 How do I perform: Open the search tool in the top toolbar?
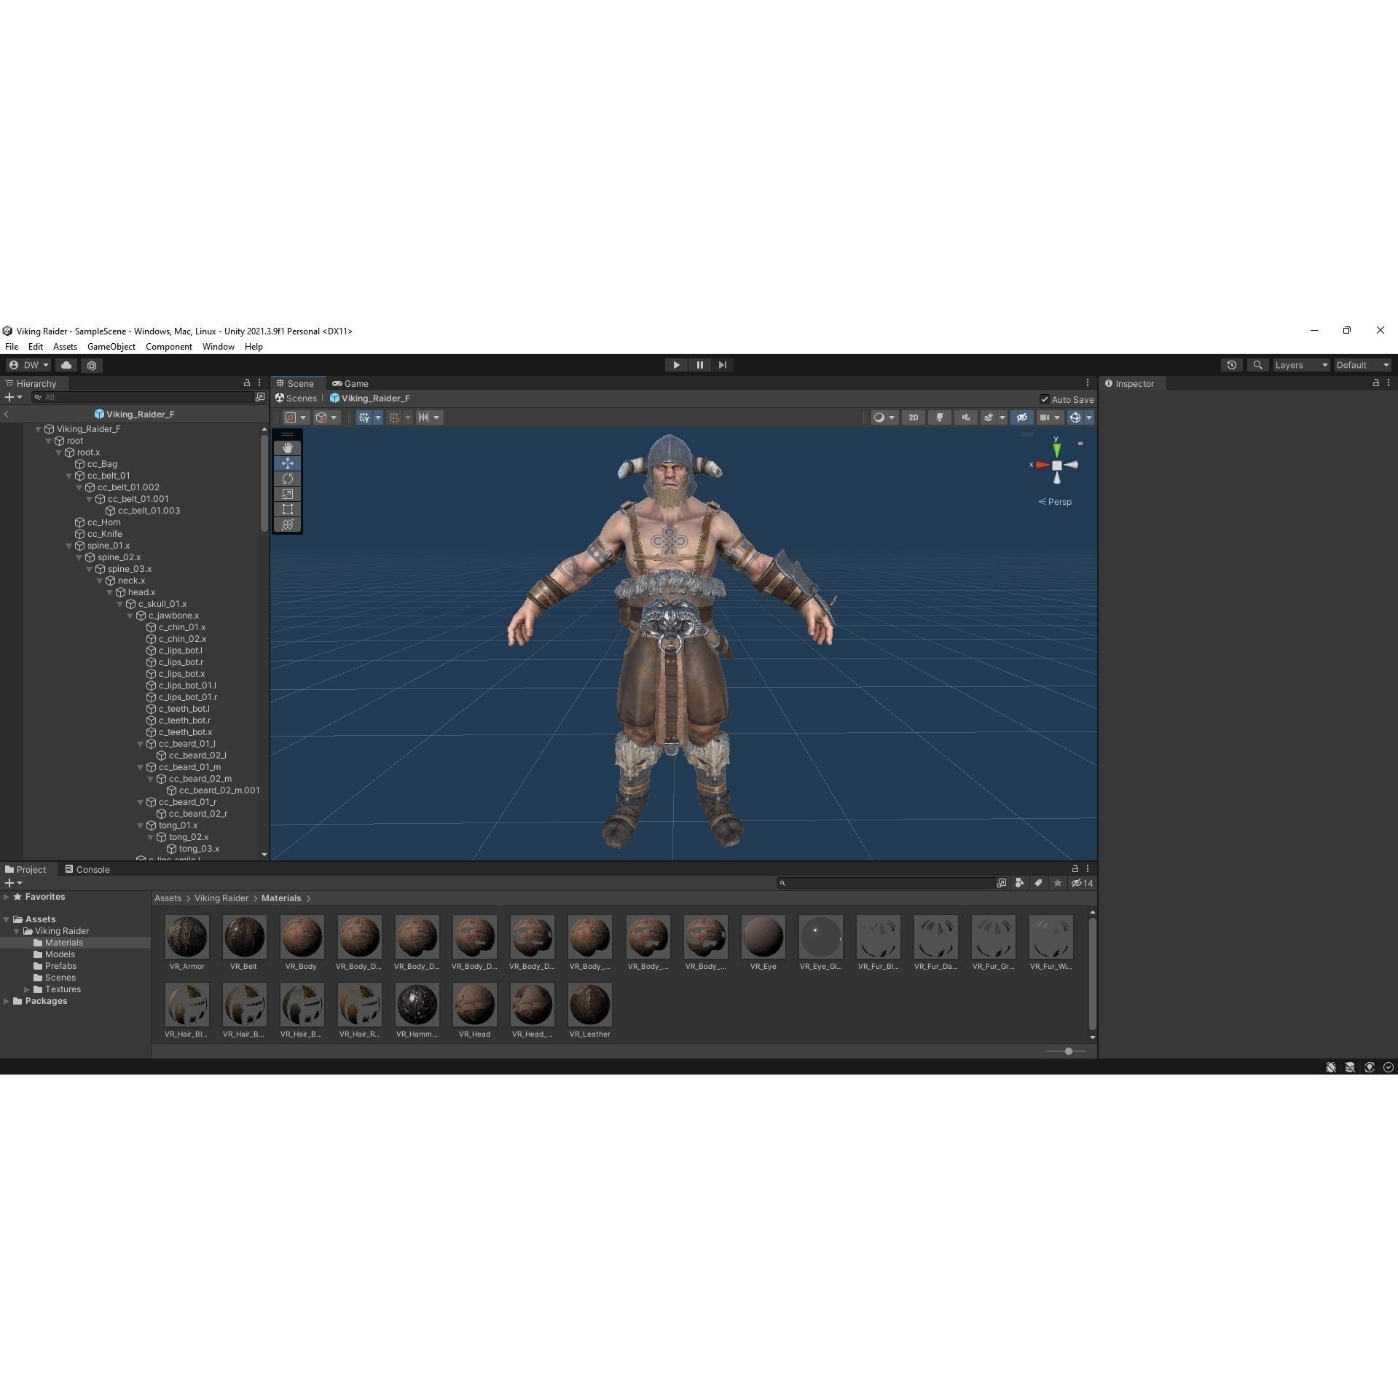point(1257,364)
